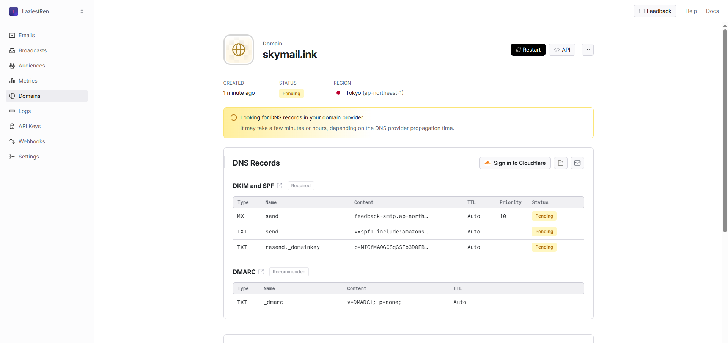Sign in to Cloudflare
Viewport: 728px width, 343px height.
click(x=514, y=163)
